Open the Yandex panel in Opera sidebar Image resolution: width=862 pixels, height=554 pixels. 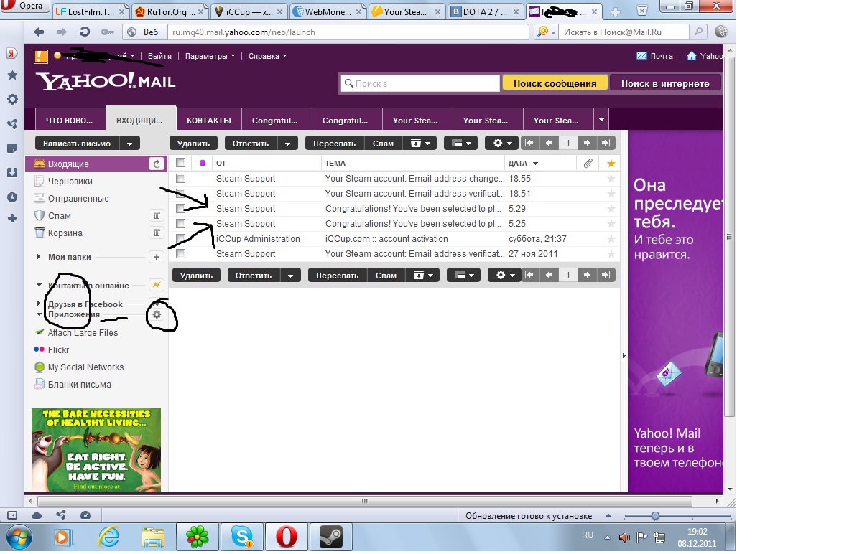[x=12, y=54]
